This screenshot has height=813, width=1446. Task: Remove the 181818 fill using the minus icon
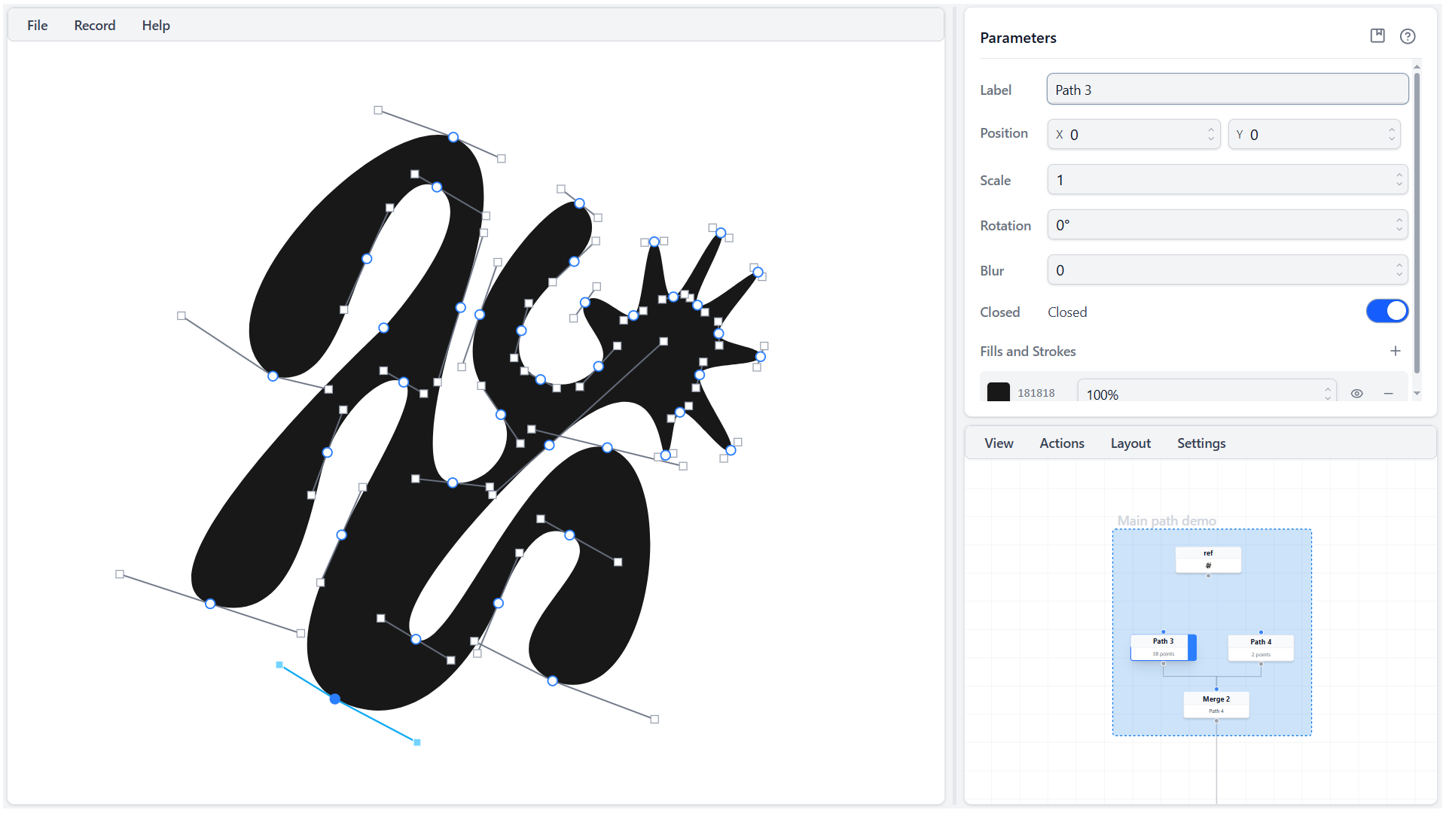tap(1388, 392)
